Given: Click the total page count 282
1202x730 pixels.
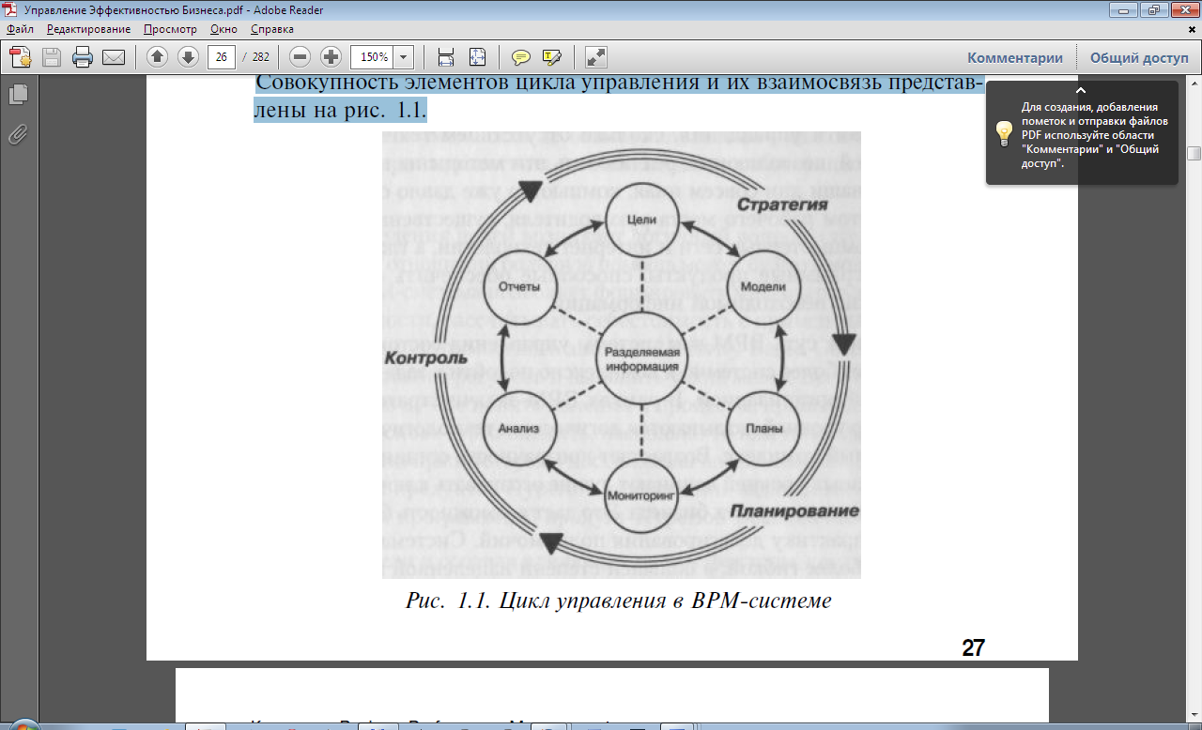Looking at the screenshot, I should click(x=260, y=57).
